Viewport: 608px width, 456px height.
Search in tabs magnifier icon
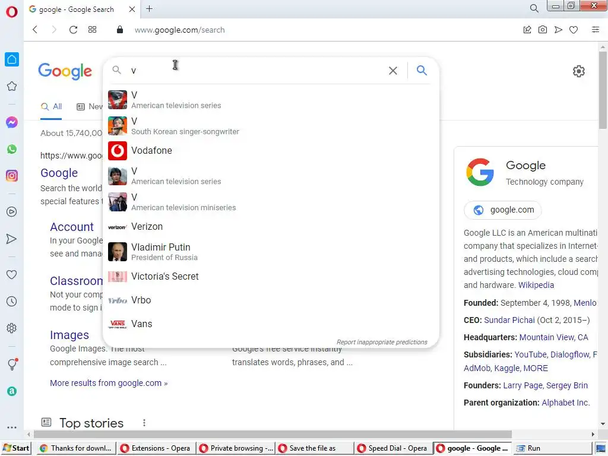(x=534, y=8)
